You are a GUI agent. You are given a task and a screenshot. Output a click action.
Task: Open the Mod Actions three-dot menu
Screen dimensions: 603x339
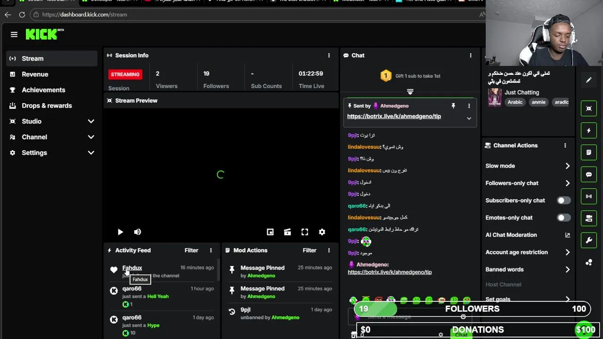pos(329,250)
